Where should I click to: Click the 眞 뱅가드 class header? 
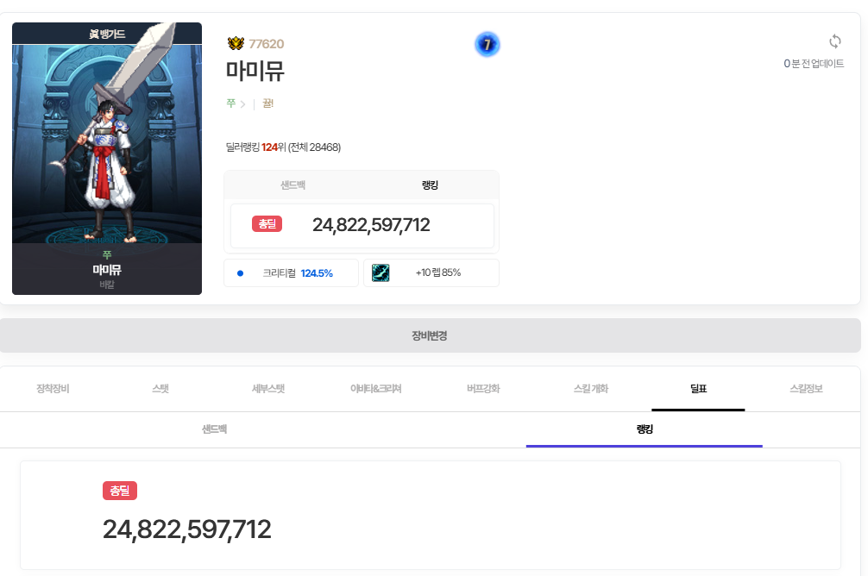coord(107,34)
